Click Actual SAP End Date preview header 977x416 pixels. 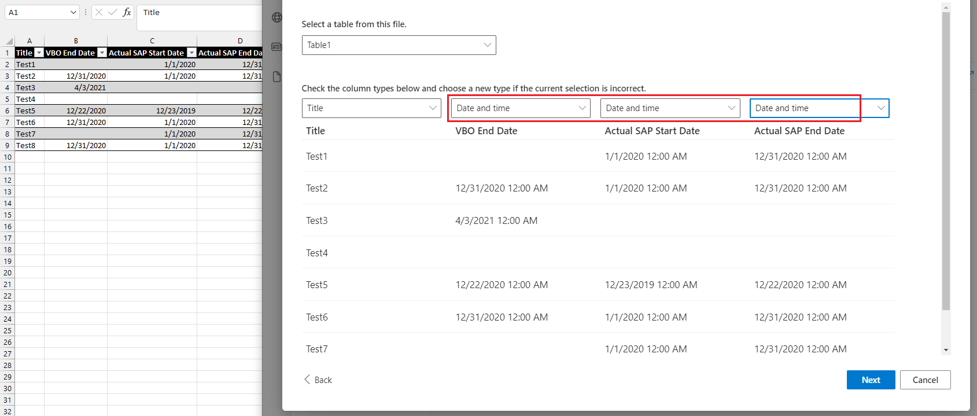pyautogui.click(x=799, y=131)
